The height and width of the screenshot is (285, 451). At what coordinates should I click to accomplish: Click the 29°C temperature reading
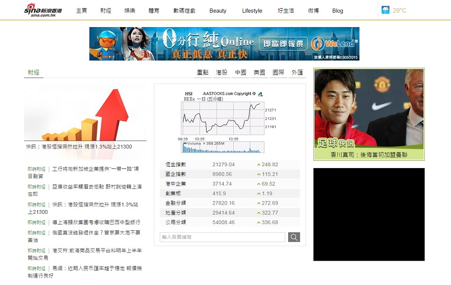click(400, 10)
